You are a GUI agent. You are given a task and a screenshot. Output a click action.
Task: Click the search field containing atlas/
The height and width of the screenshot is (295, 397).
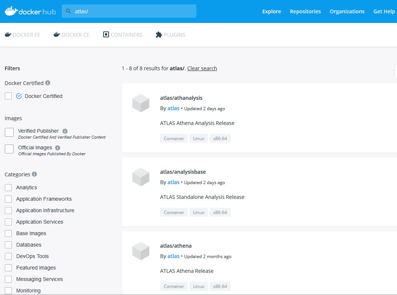click(x=133, y=11)
